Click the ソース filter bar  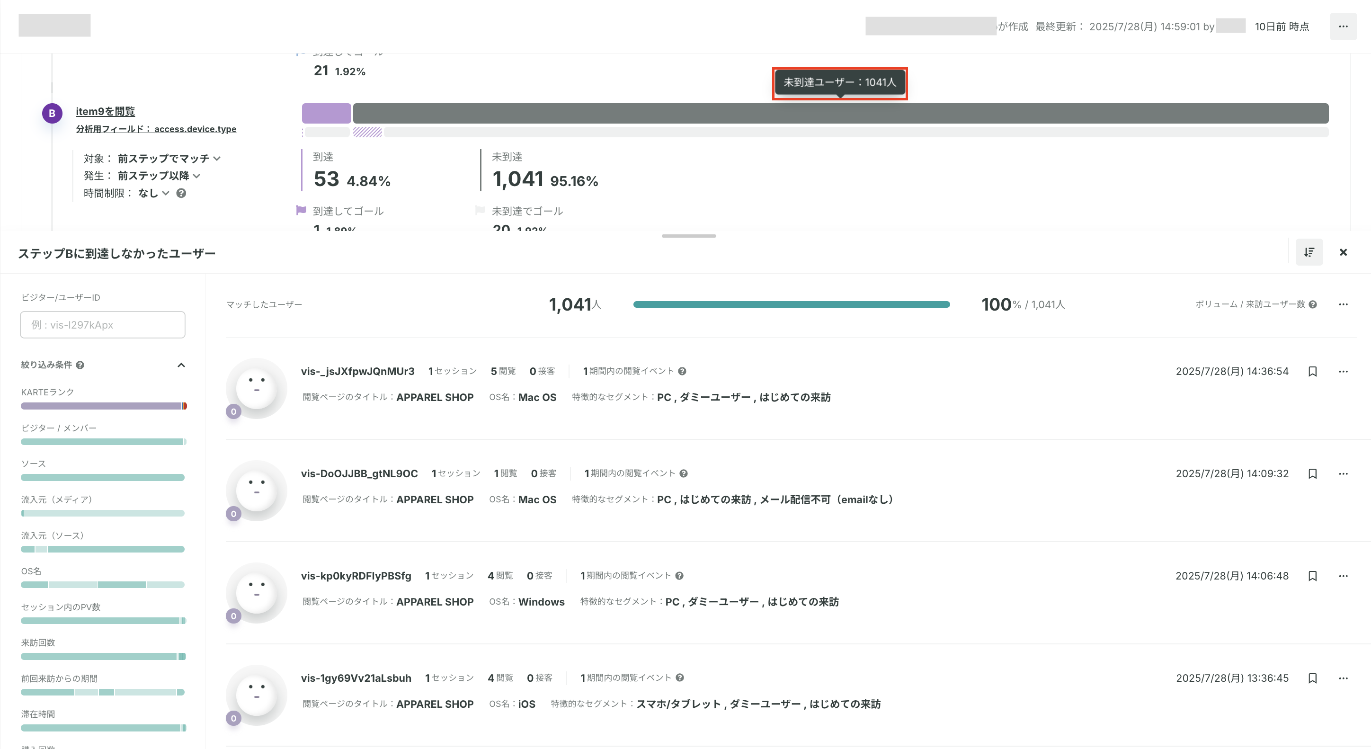103,478
